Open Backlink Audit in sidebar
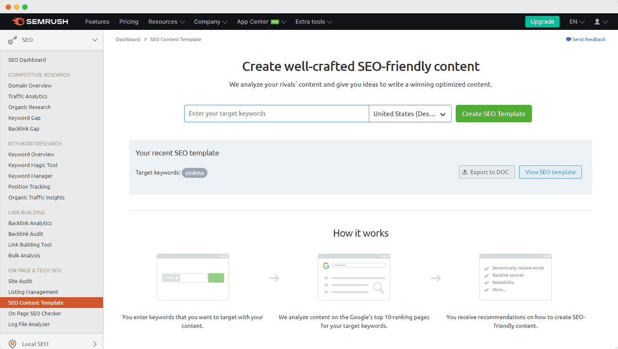The height and width of the screenshot is (349, 618). click(26, 234)
